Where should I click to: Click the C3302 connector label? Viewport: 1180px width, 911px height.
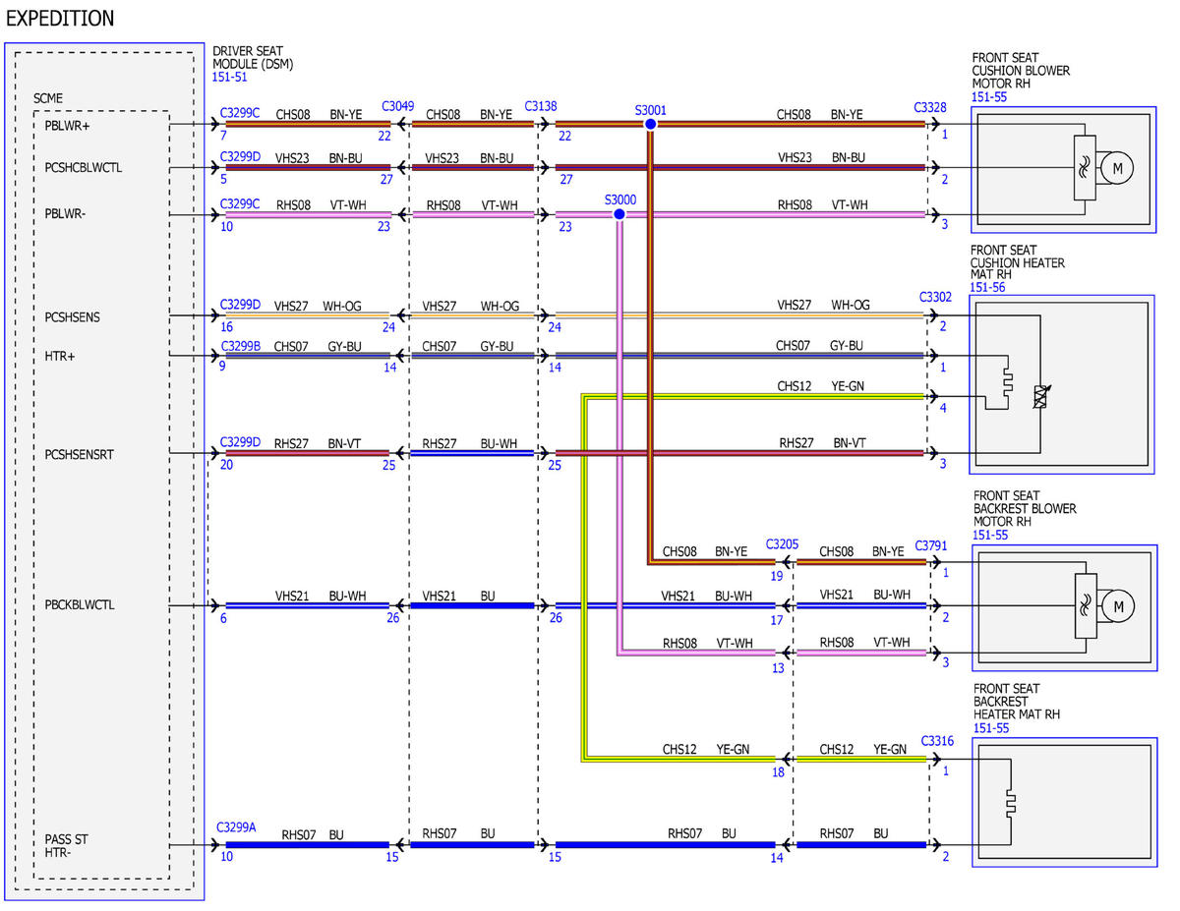click(935, 296)
